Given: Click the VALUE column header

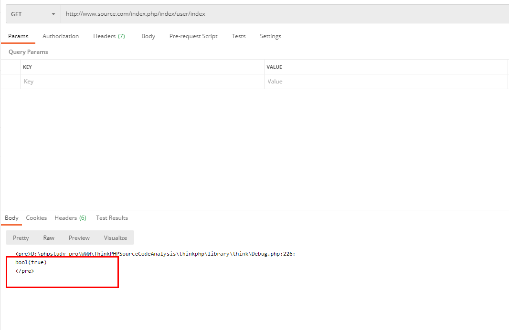Looking at the screenshot, I should (x=274, y=67).
